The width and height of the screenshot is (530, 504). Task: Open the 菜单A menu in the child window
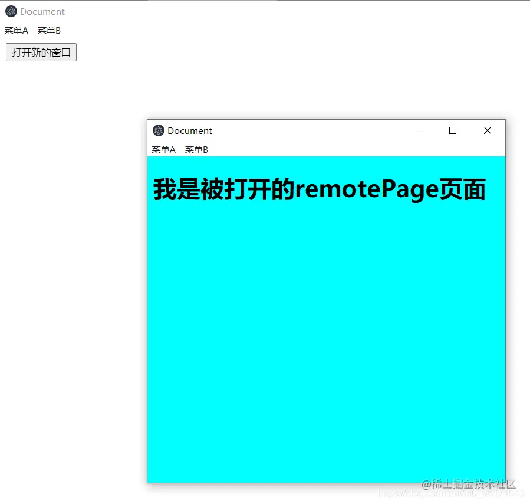163,149
